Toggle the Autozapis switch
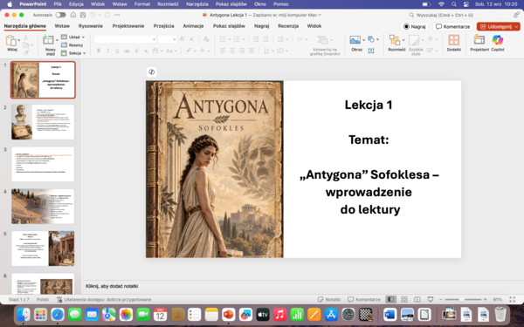524x327 pixels. [60, 15]
